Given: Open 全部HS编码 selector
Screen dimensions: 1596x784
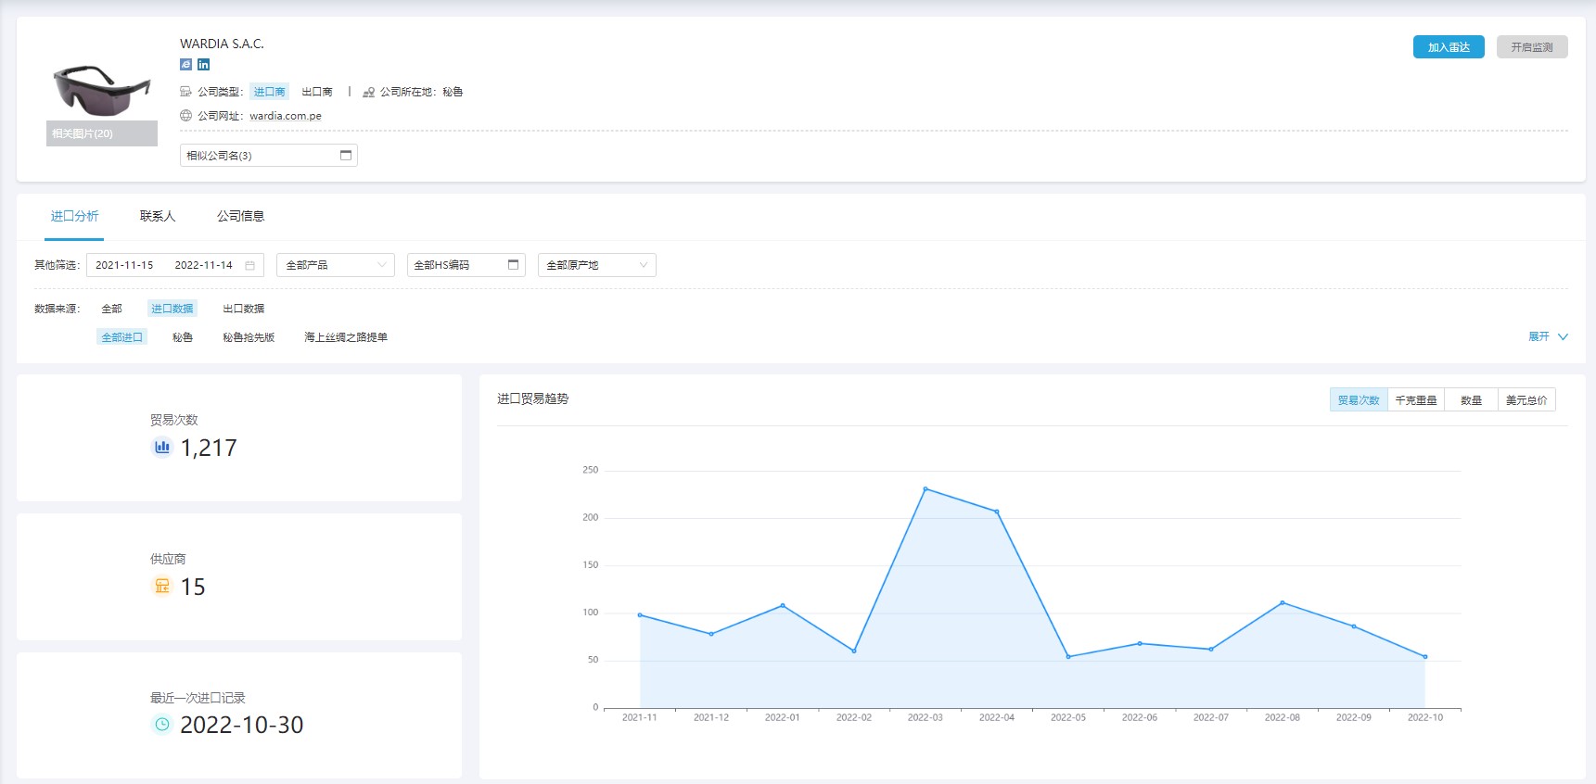Looking at the screenshot, I should pyautogui.click(x=466, y=265).
